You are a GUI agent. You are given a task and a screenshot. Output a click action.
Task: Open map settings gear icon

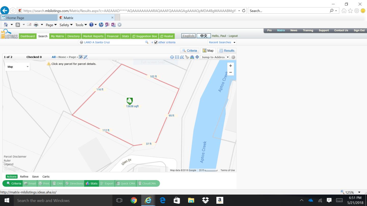pyautogui.click(x=233, y=57)
